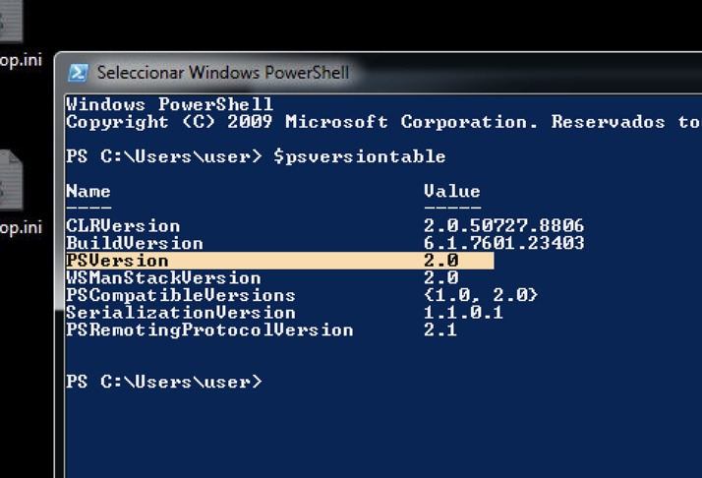The image size is (702, 478).
Task: Click the Value column header
Action: 451,191
